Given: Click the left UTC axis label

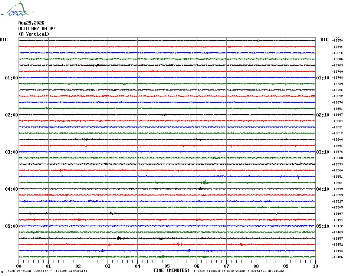Looking at the screenshot, I should tap(4, 40).
